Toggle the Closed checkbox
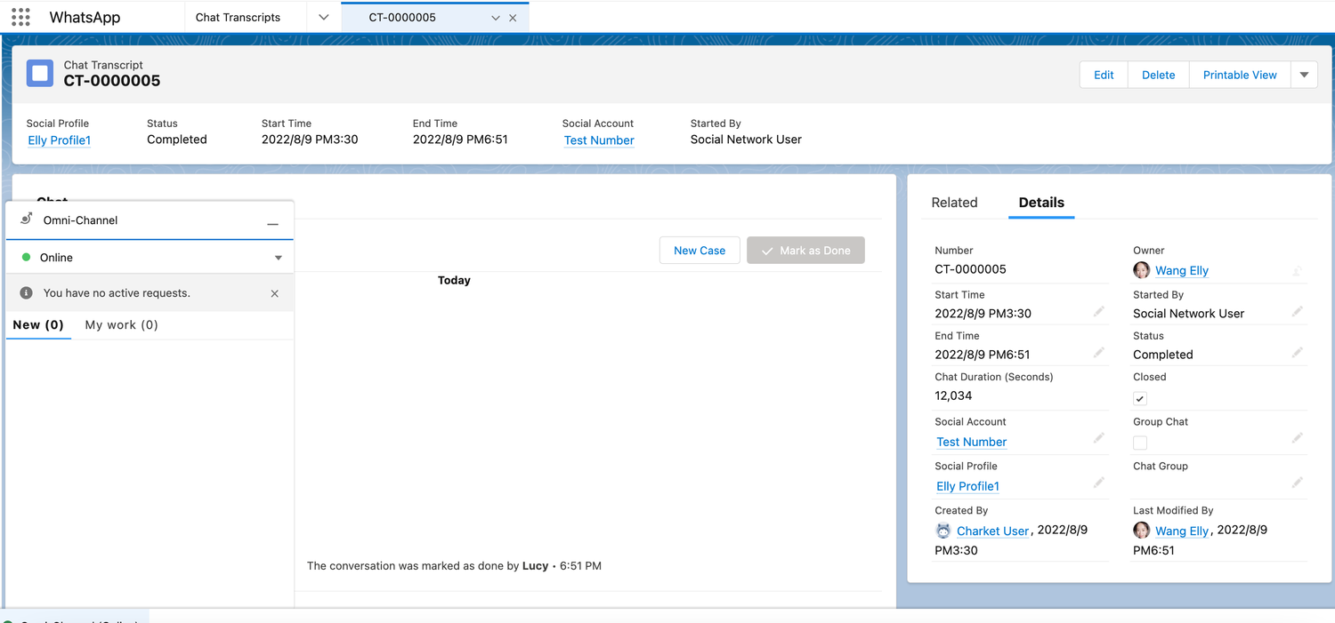The width and height of the screenshot is (1335, 623). (1140, 398)
